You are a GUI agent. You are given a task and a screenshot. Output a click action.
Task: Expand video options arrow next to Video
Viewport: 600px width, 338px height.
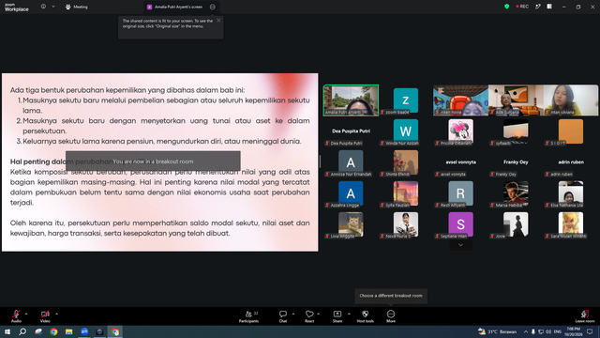pyautogui.click(x=56, y=314)
